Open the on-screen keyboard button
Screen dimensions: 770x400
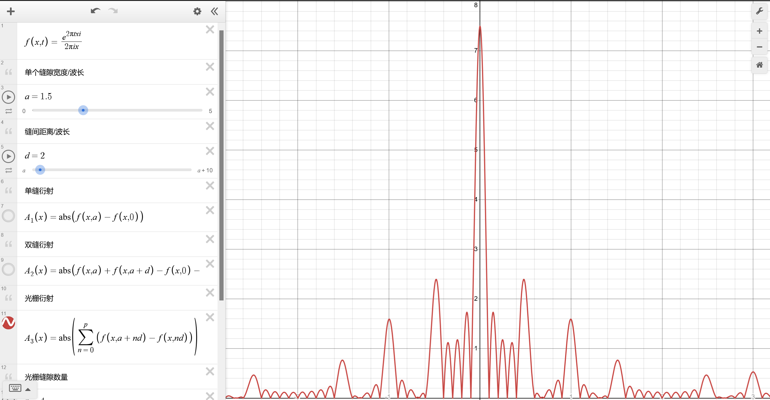point(15,388)
